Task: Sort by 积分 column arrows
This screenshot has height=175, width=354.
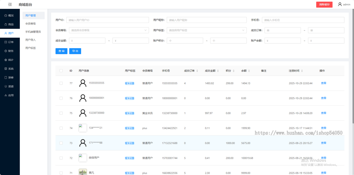Action: (233, 71)
